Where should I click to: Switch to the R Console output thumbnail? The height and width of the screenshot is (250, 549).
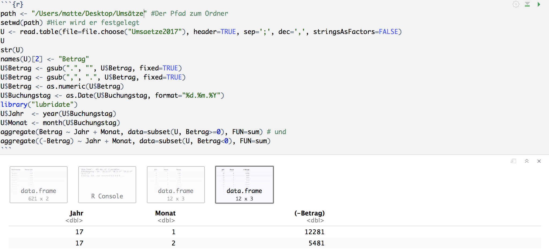pos(107,185)
